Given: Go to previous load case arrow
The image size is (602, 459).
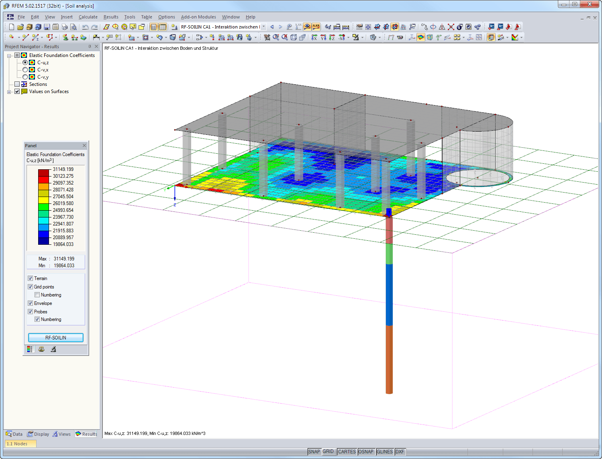Looking at the screenshot, I should click(272, 27).
